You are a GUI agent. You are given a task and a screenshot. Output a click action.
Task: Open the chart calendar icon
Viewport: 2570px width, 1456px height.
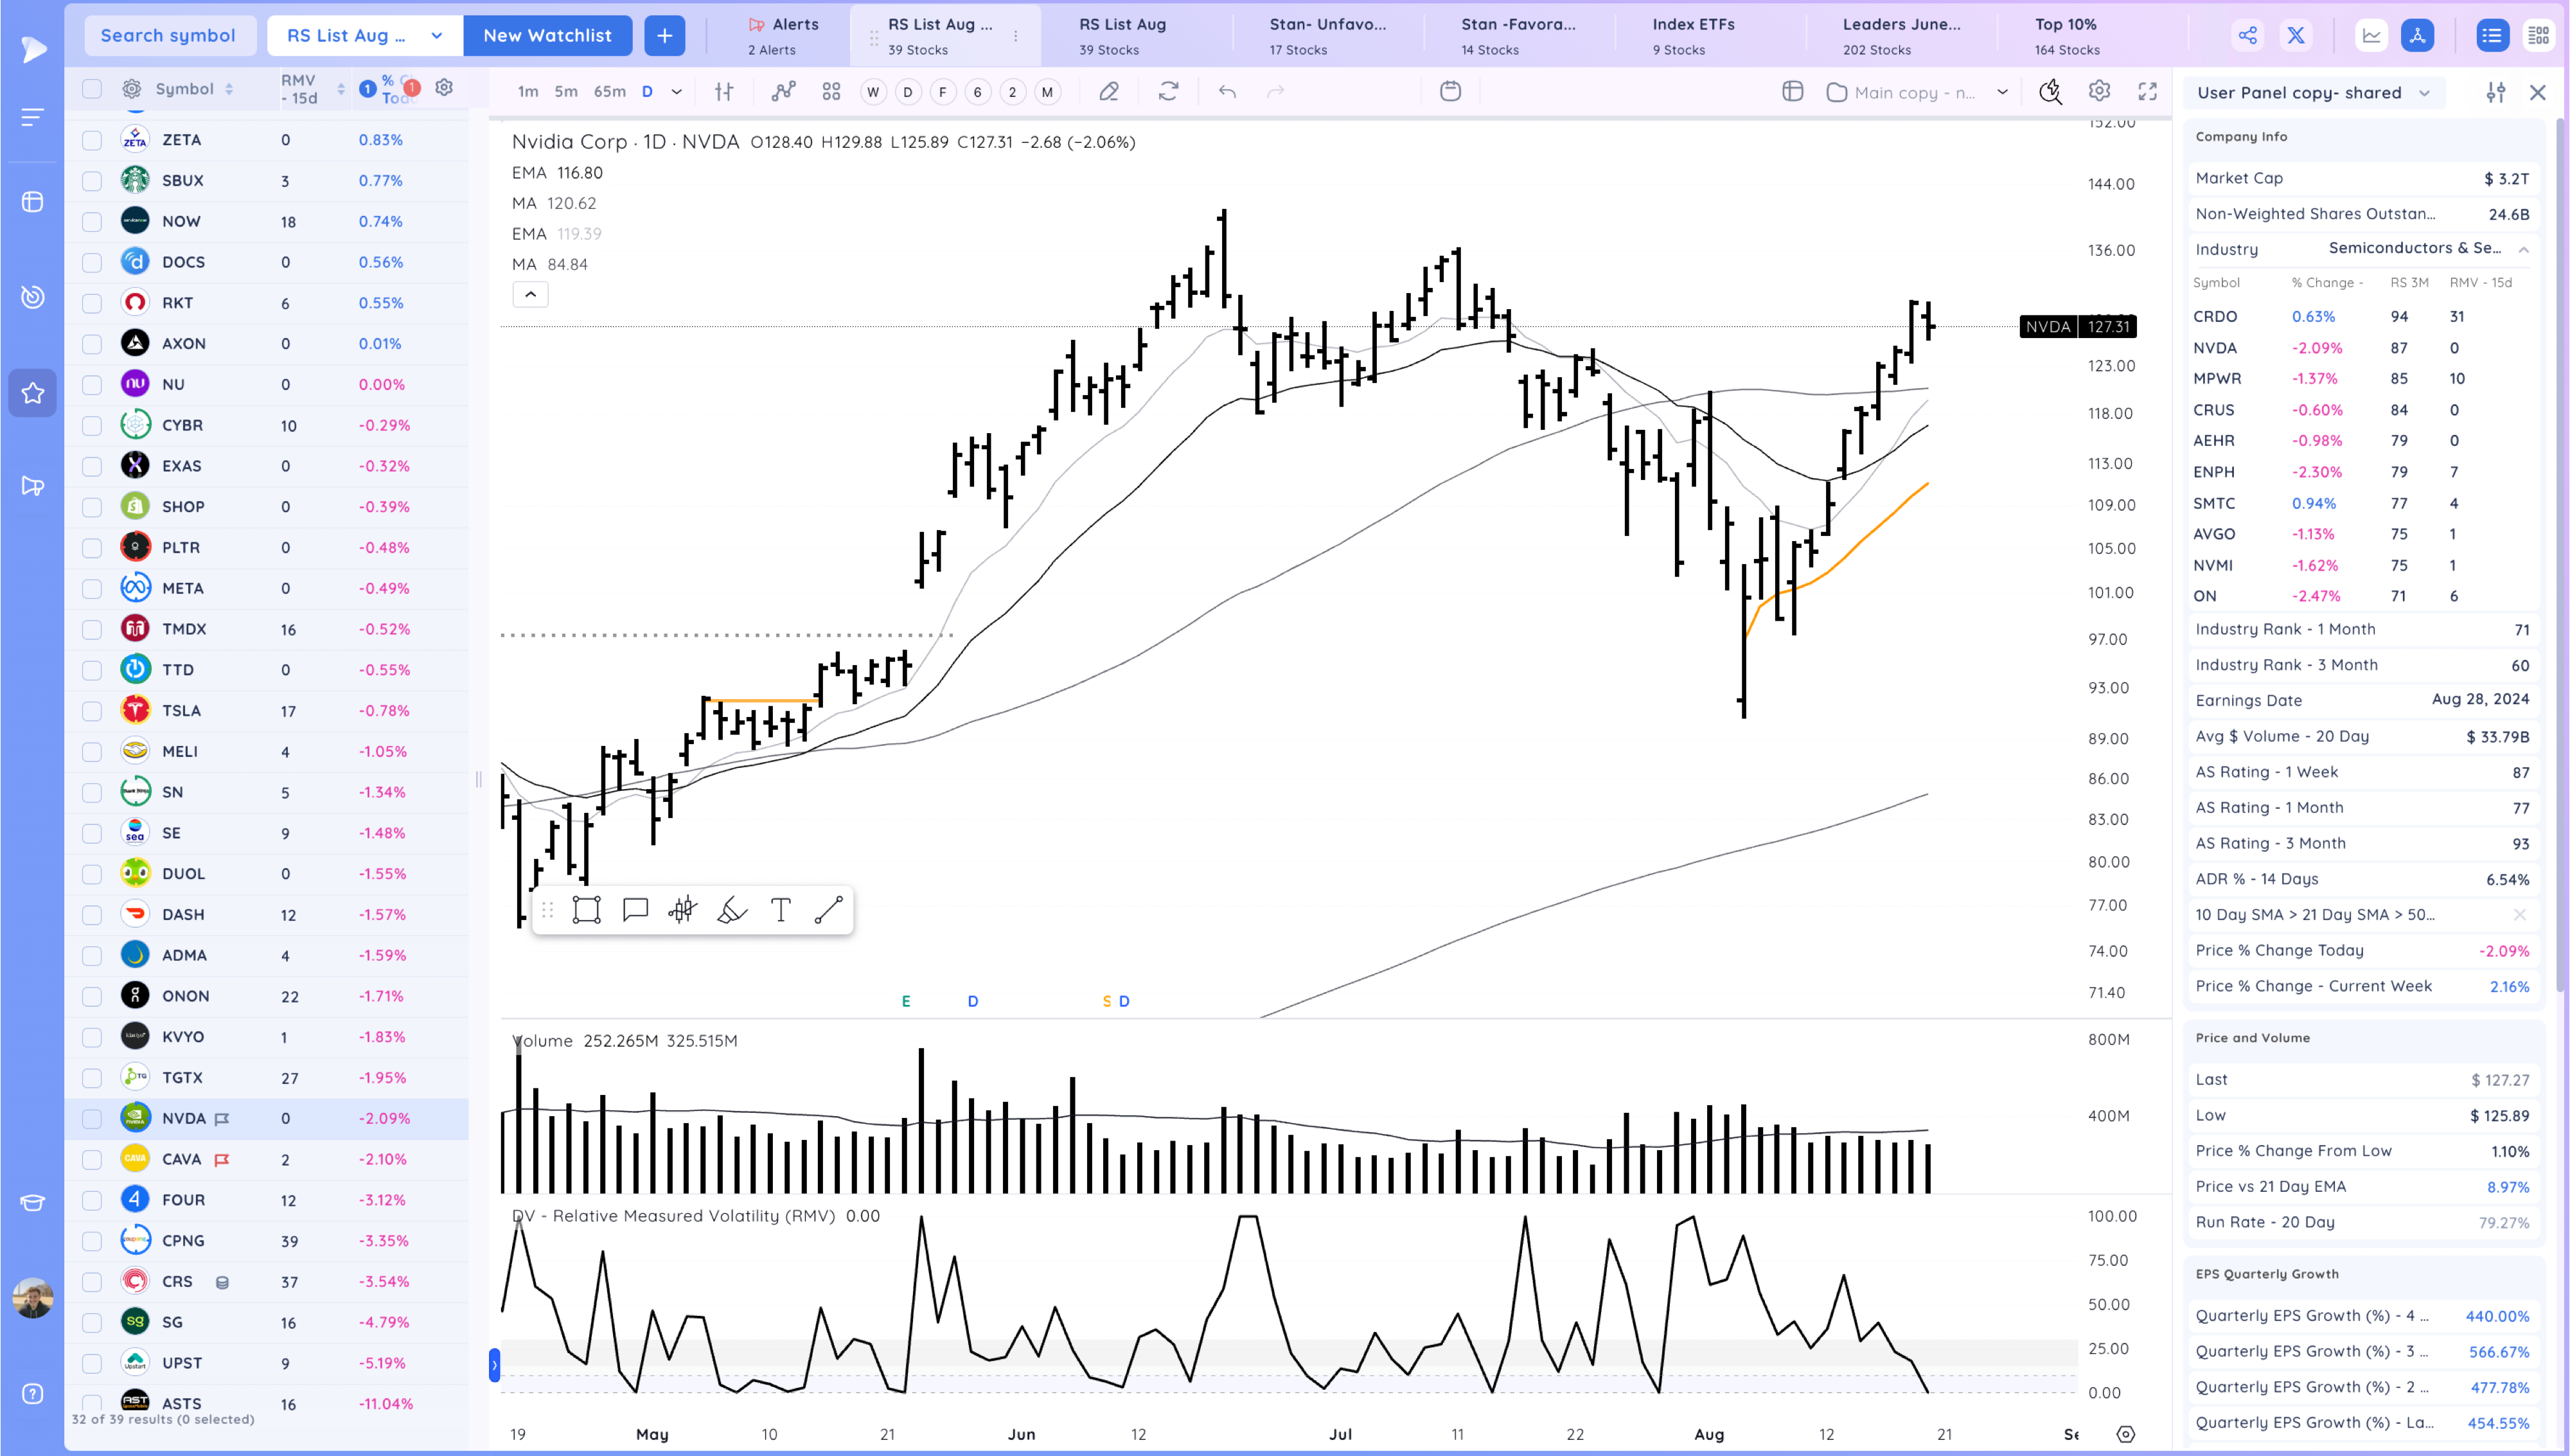[x=1449, y=92]
